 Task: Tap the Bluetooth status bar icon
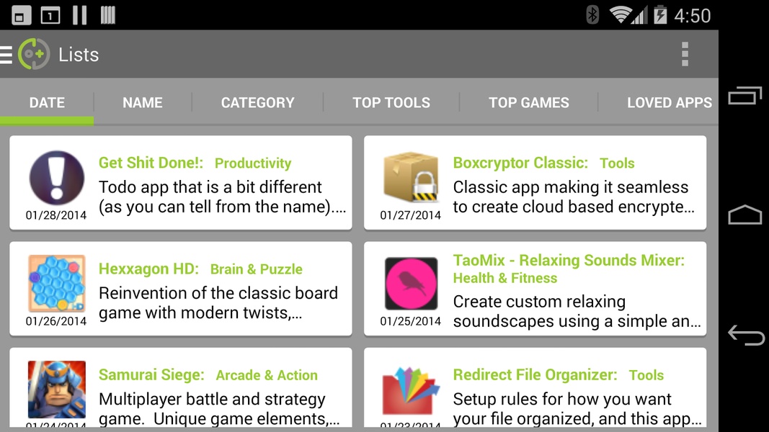[x=592, y=14]
